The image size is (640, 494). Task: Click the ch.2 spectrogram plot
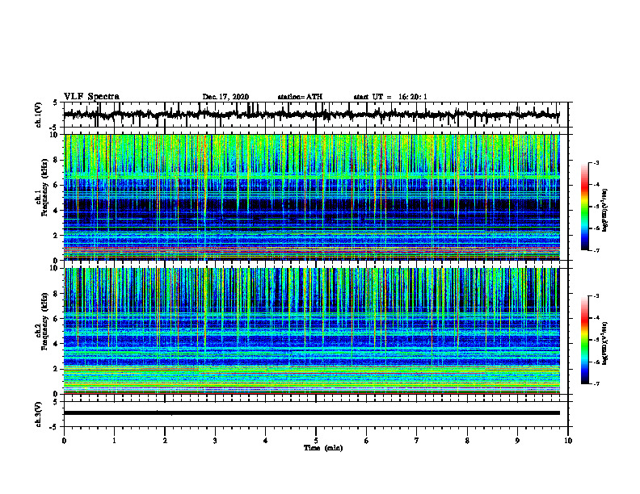pyautogui.click(x=311, y=331)
